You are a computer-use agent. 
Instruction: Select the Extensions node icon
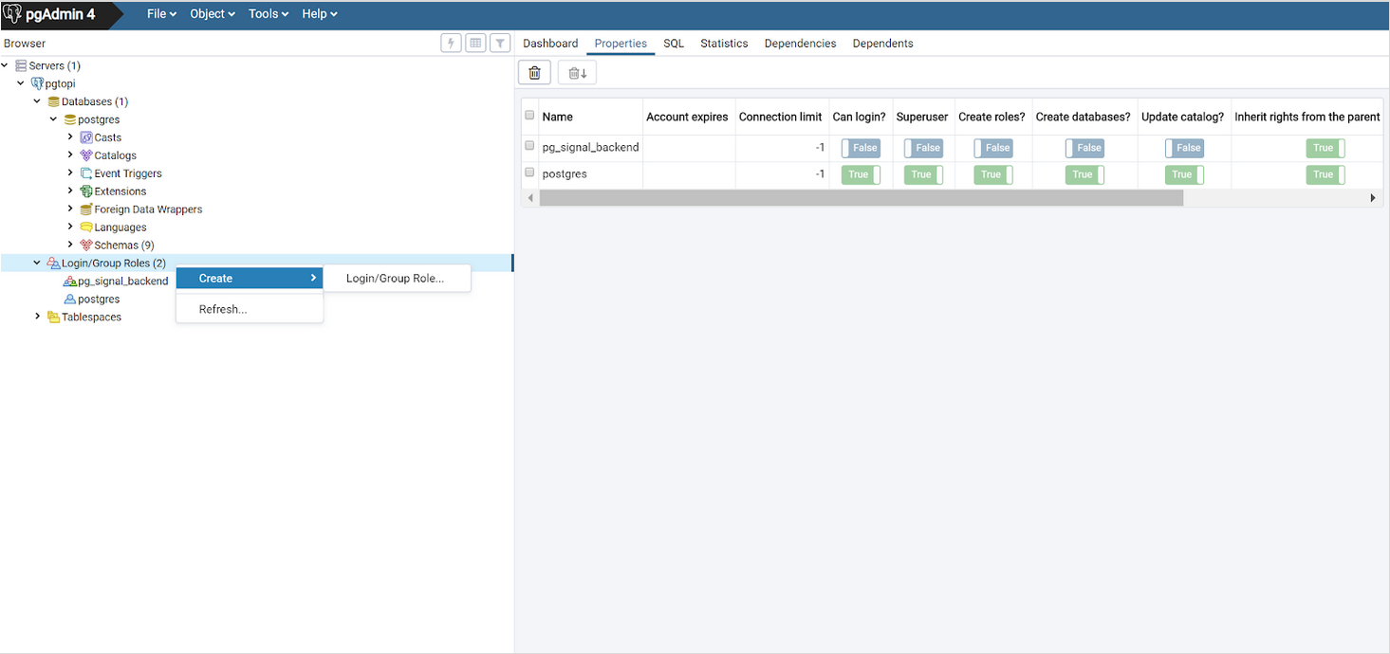86,191
